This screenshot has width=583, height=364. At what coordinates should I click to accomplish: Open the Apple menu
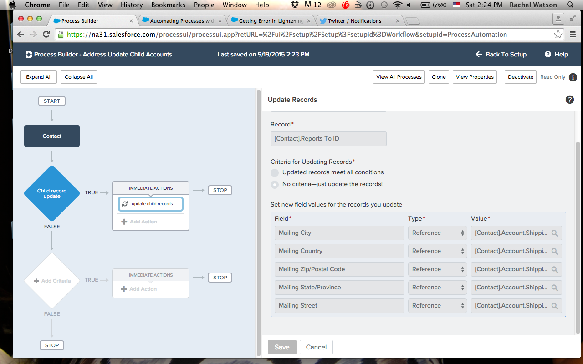12,5
